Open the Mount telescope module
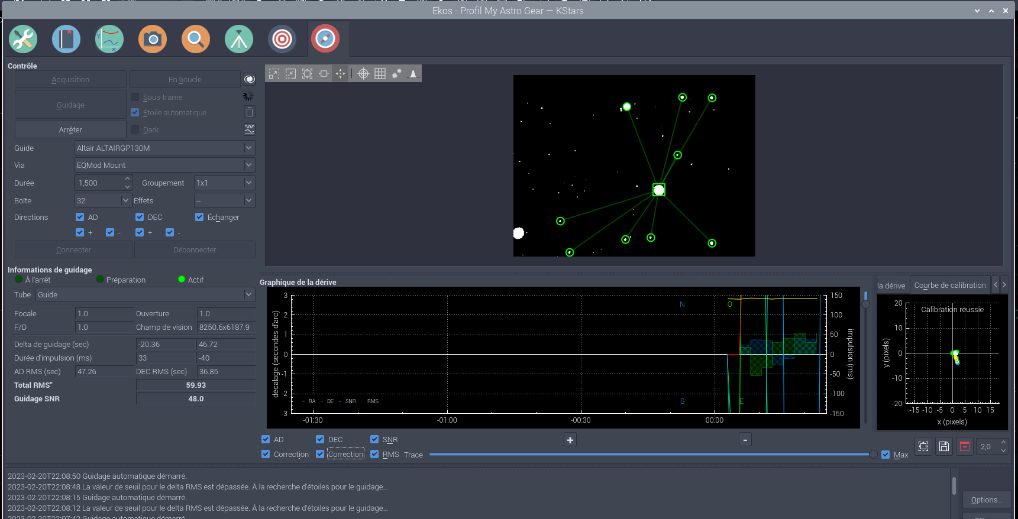Viewport: 1018px width, 519px height. pos(239,40)
